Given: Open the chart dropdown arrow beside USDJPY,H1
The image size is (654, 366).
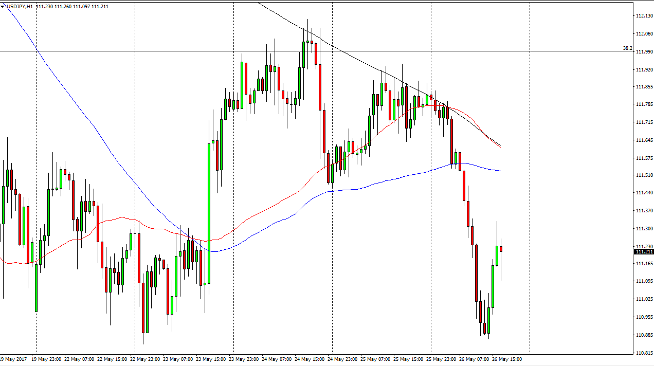Looking at the screenshot, I should pos(3,6).
